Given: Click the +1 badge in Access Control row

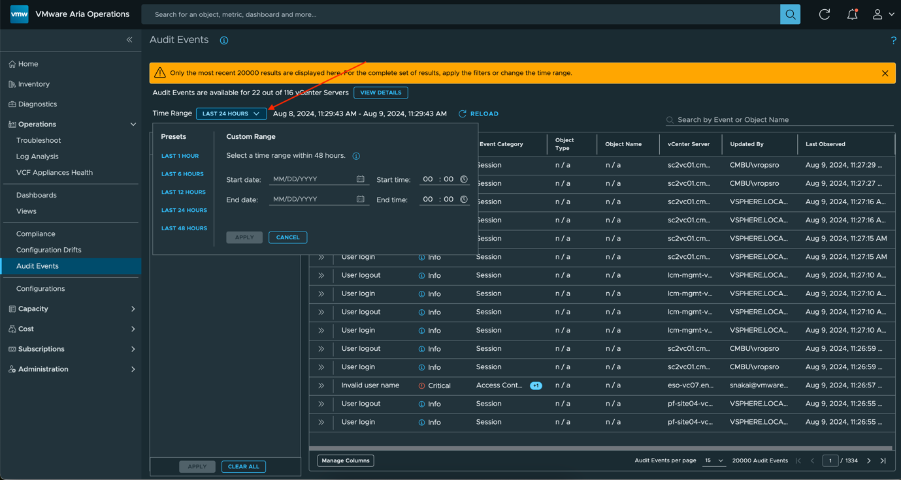Looking at the screenshot, I should pyautogui.click(x=536, y=385).
